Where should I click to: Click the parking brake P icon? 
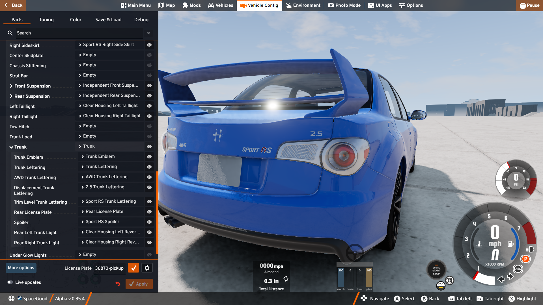coord(525,259)
